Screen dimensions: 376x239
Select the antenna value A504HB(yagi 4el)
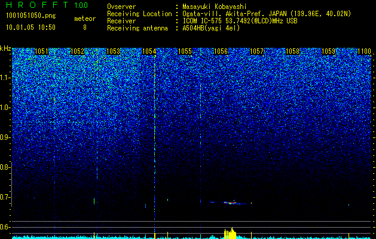point(211,28)
